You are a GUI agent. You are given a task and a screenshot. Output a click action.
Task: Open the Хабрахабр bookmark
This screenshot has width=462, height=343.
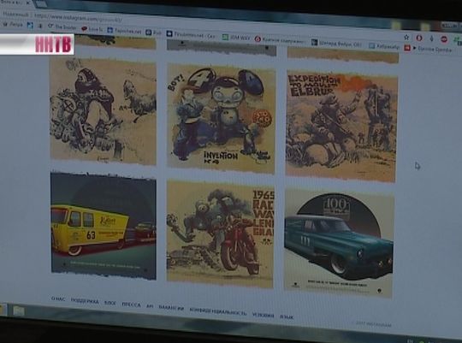click(384, 46)
